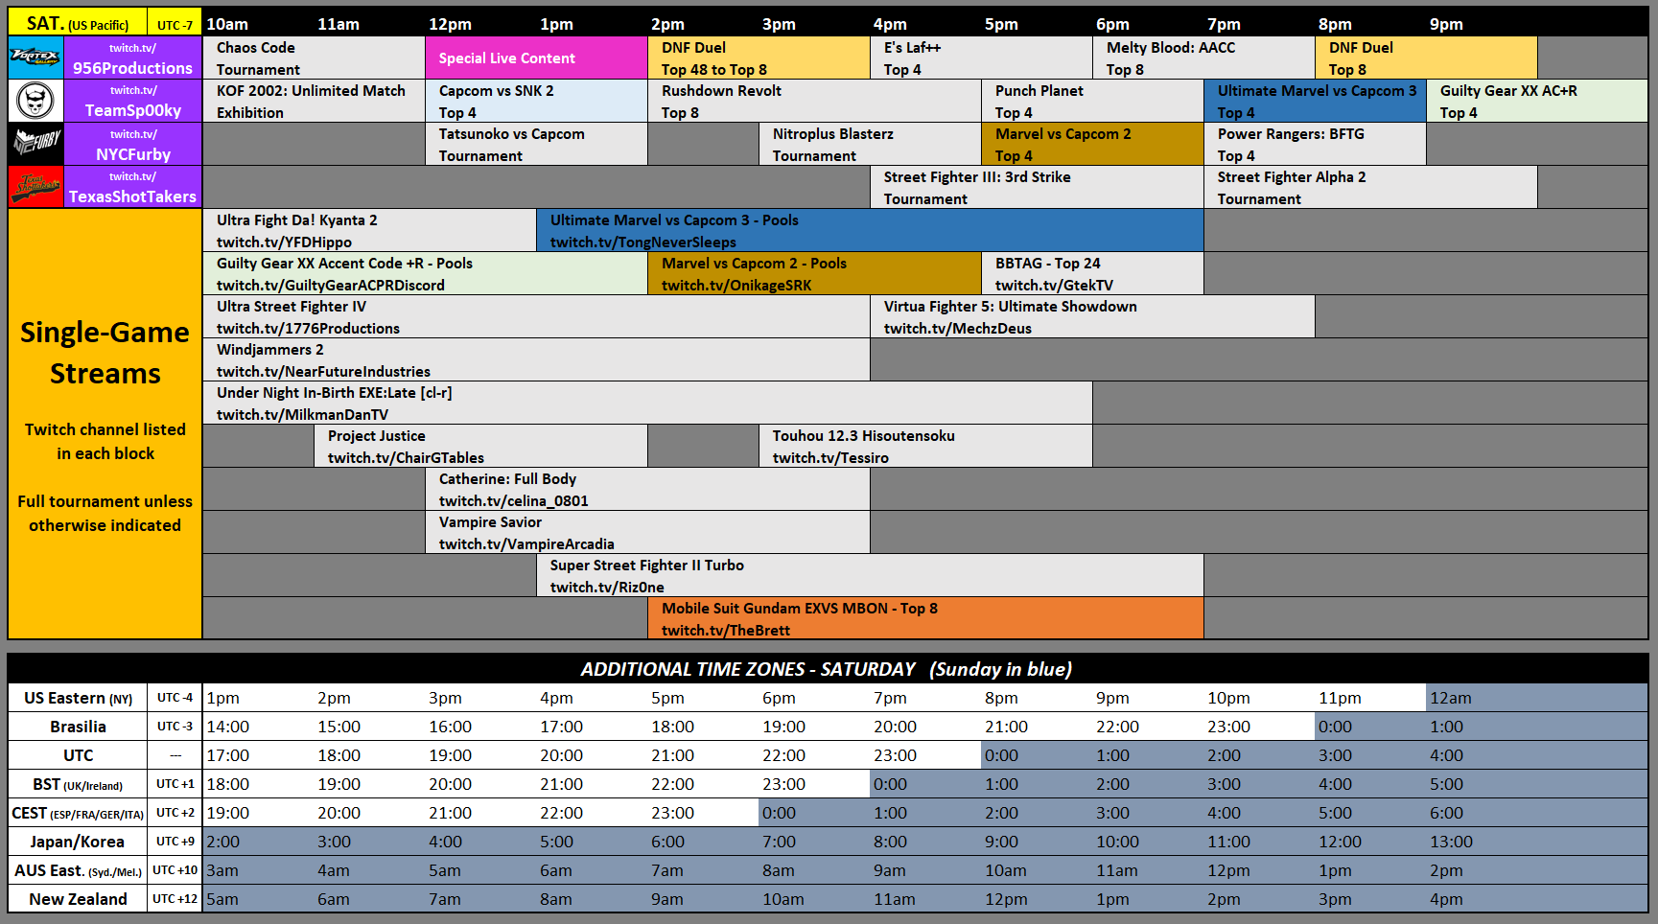Select Guilty Gear XX AC+R Top 4 block
Screen dimensions: 1658x924
click(x=1537, y=101)
